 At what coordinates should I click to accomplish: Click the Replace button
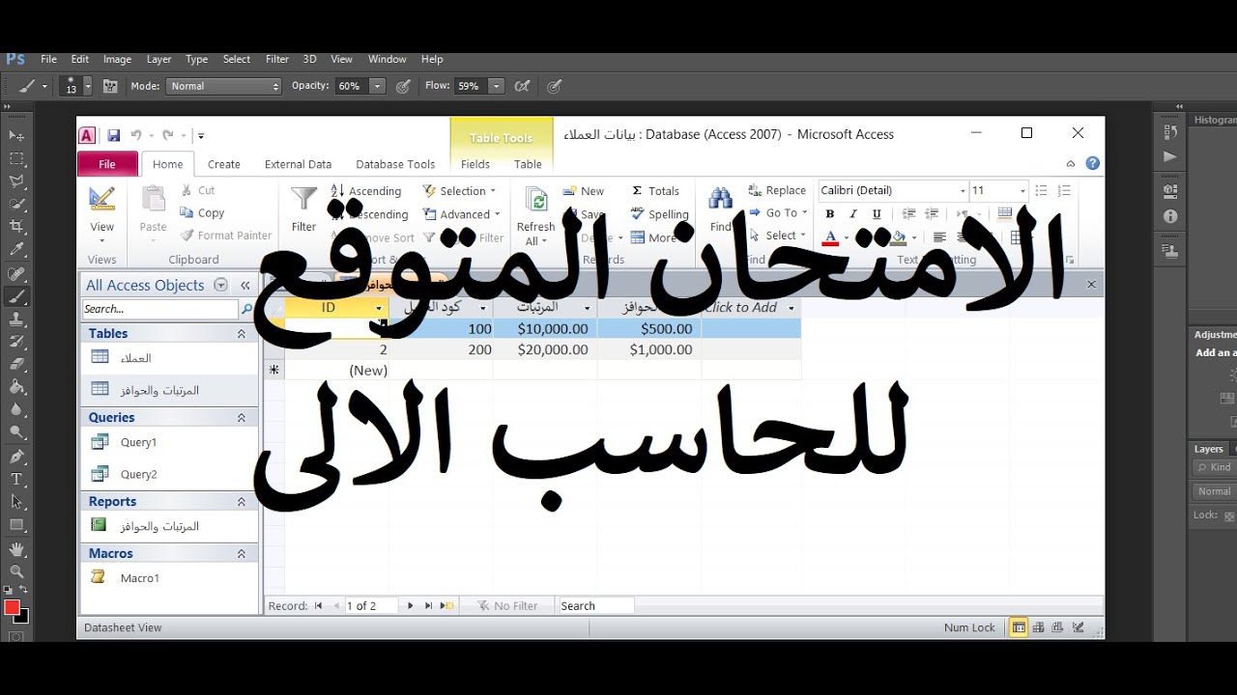776,190
